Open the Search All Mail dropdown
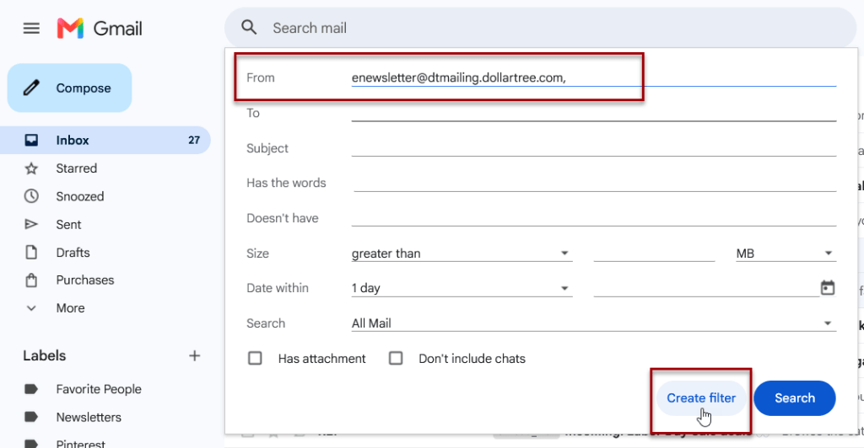The image size is (864, 448). 593,323
